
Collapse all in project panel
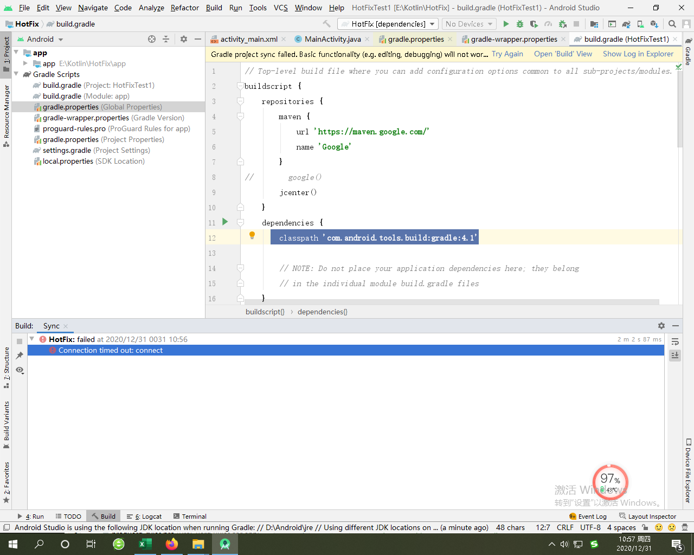tap(166, 39)
